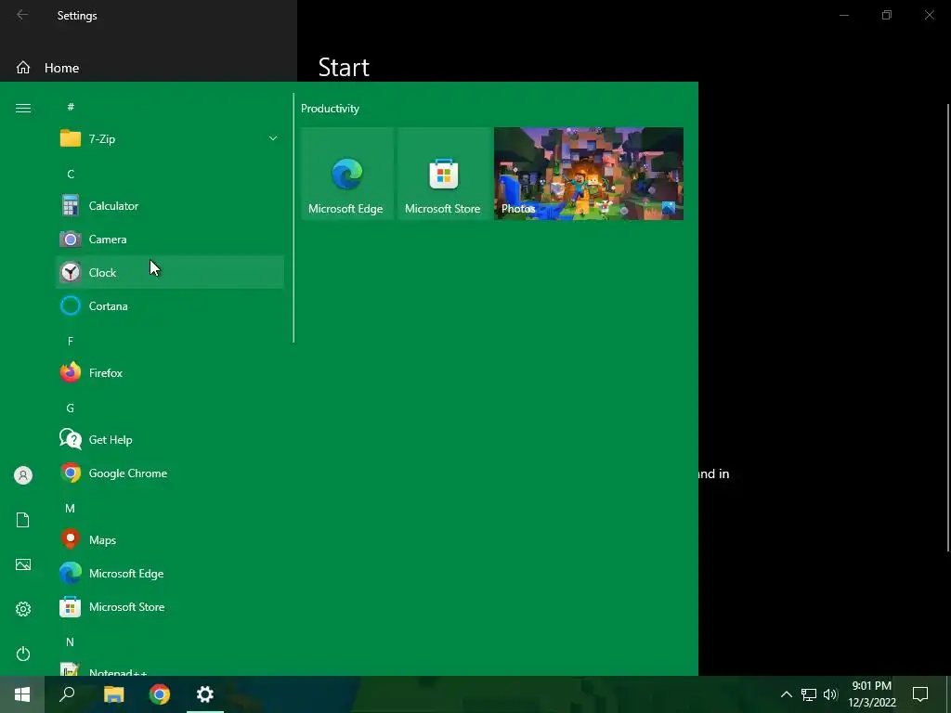Screen dimensions: 951x713
Task: Open the user account icon in Start
Action: point(23,475)
